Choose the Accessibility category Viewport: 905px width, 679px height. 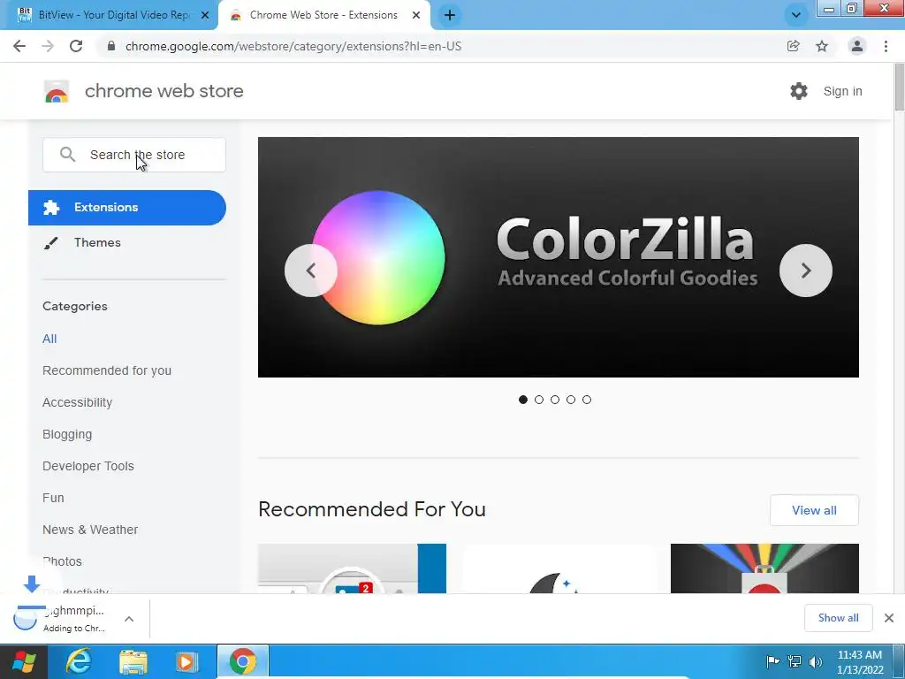[78, 402]
